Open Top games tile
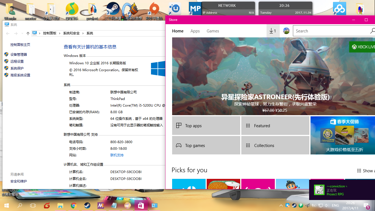This screenshot has height=211, width=375. (206, 145)
